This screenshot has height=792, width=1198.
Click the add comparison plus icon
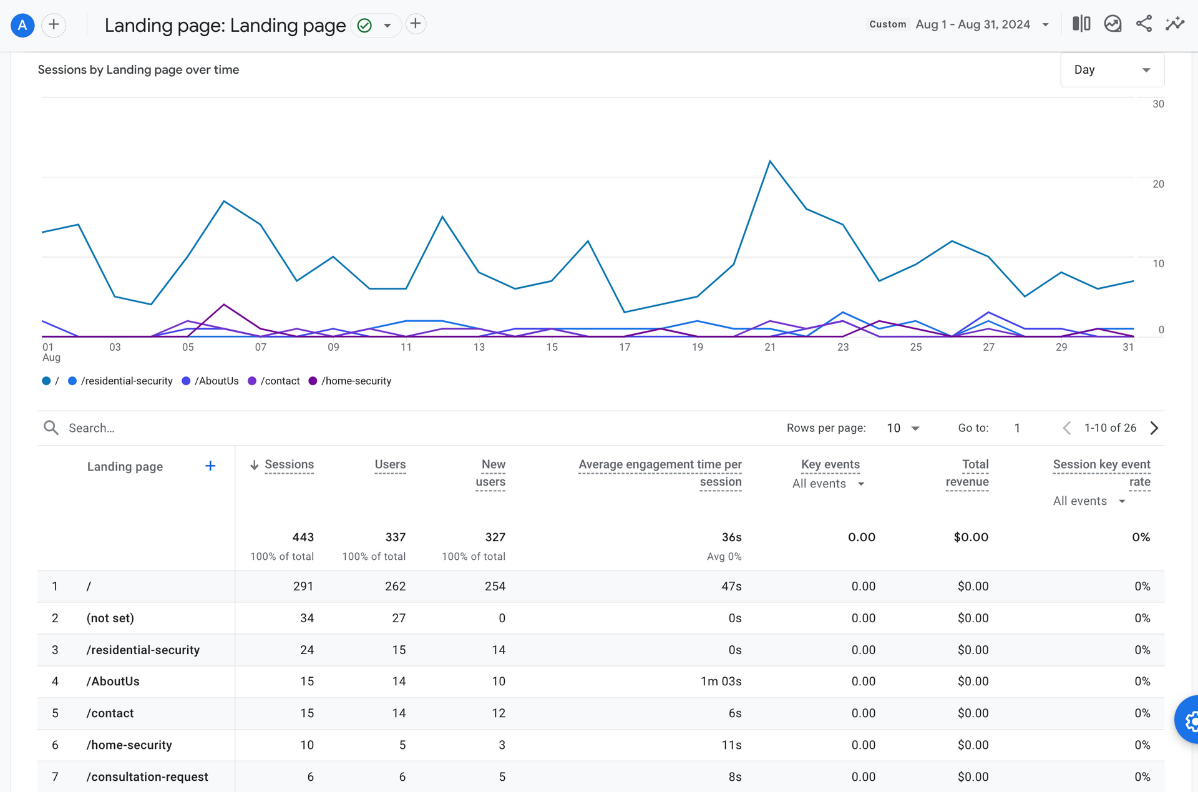tap(54, 25)
